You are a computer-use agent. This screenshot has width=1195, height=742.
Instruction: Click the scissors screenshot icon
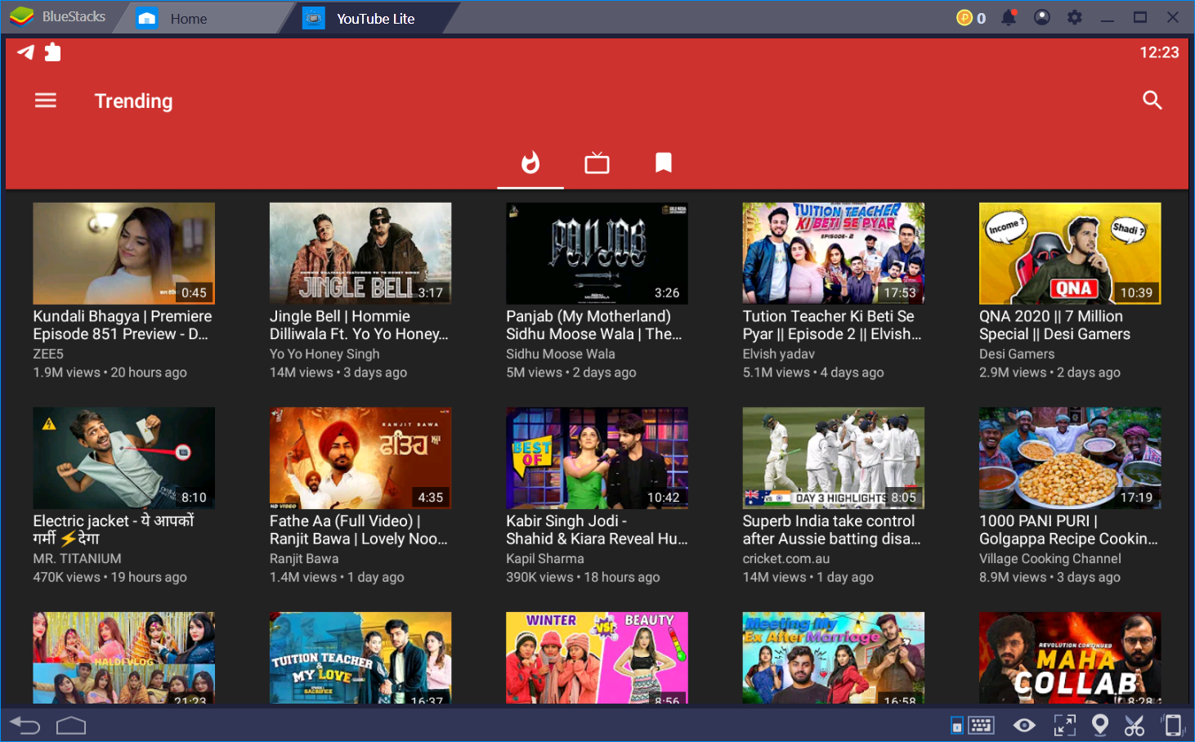click(x=1135, y=726)
